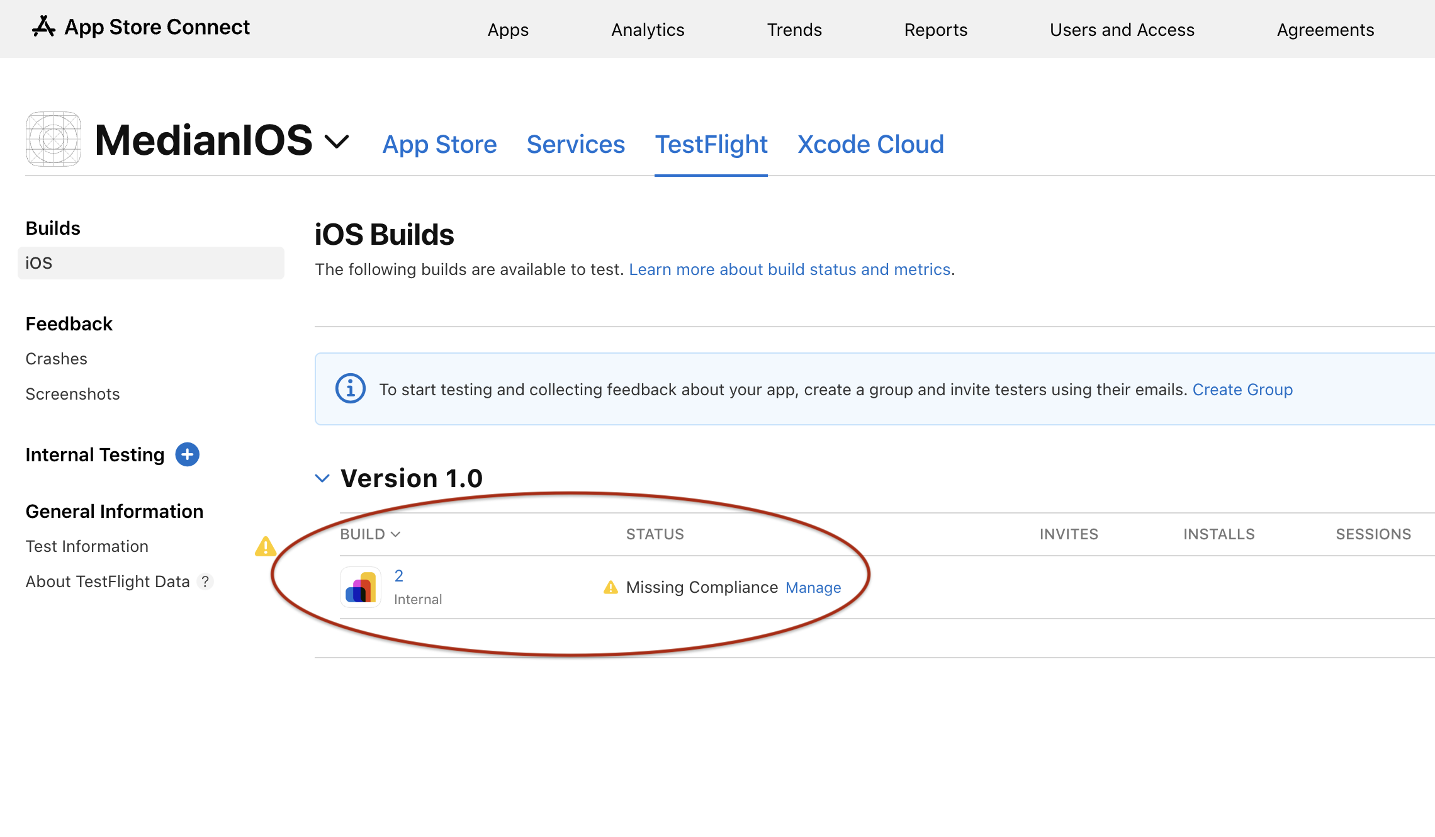Add a new Internal Testing group with plus icon
The width and height of the screenshot is (1435, 837).
coord(187,454)
